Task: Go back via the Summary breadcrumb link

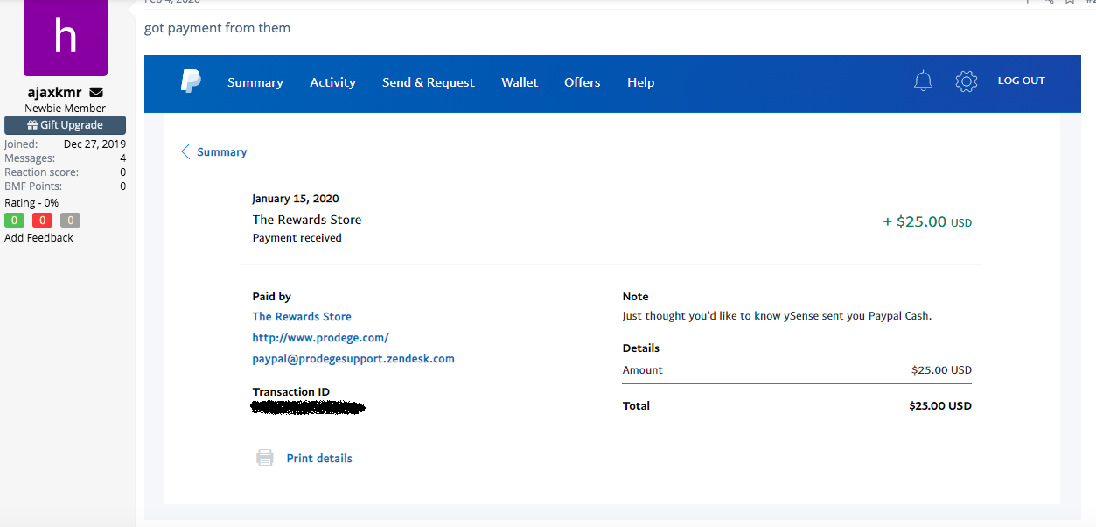Action: point(222,152)
